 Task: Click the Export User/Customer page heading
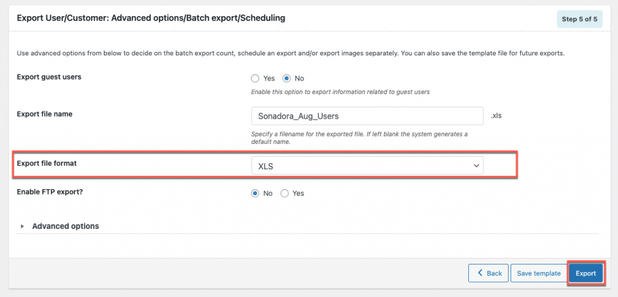151,18
